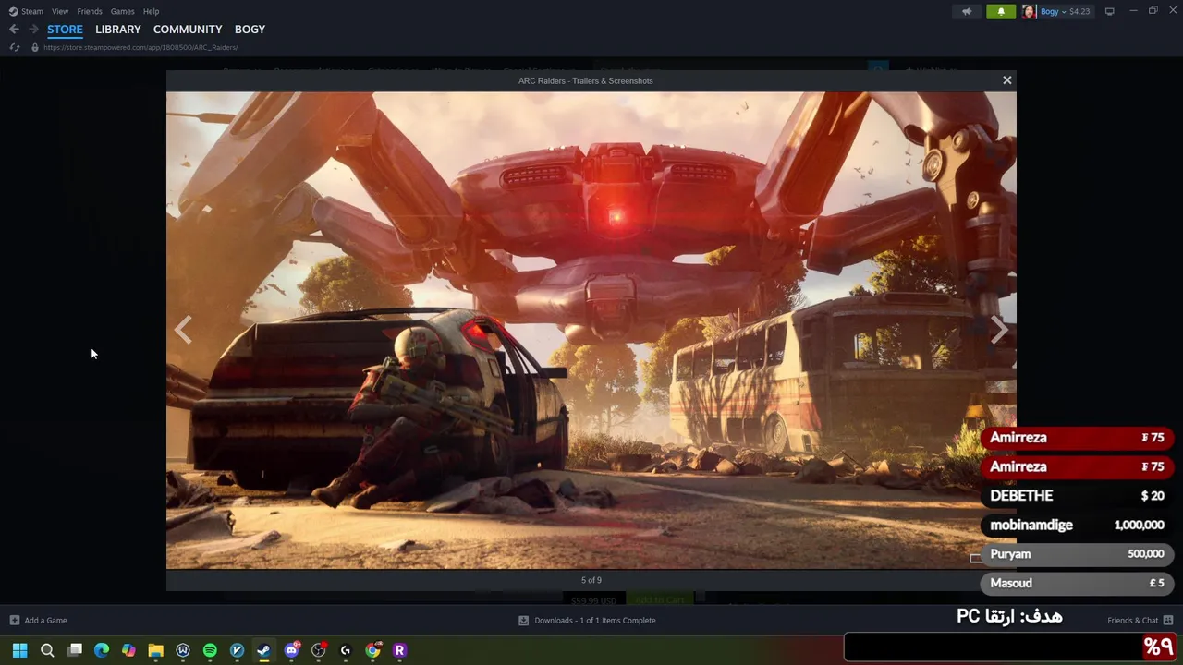The width and height of the screenshot is (1183, 665).
Task: Open the blue V app in taskbar
Action: 237,650
